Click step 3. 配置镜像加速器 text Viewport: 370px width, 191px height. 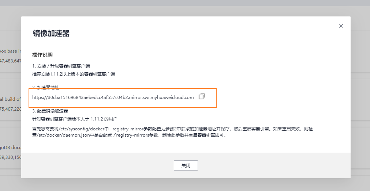click(50, 111)
